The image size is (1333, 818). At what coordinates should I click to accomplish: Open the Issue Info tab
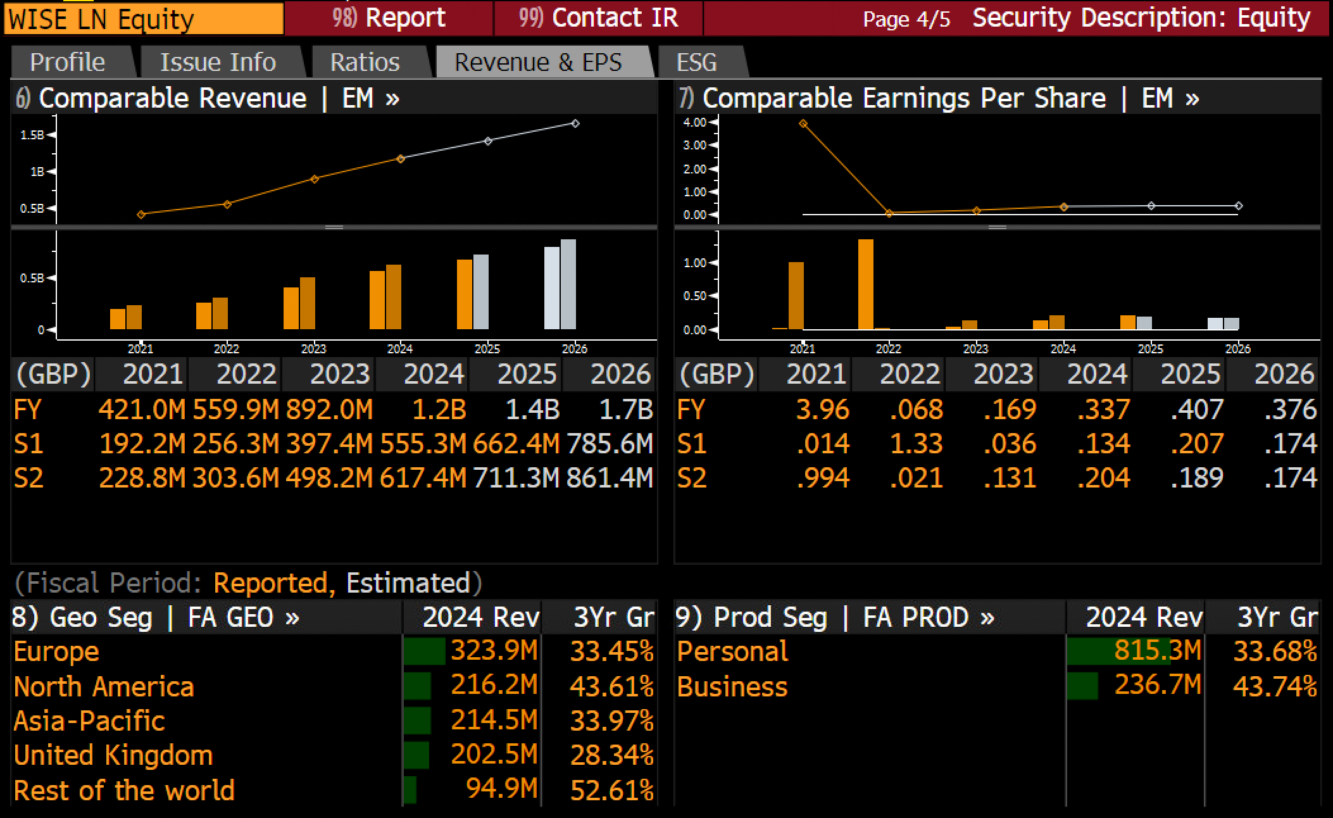[218, 62]
